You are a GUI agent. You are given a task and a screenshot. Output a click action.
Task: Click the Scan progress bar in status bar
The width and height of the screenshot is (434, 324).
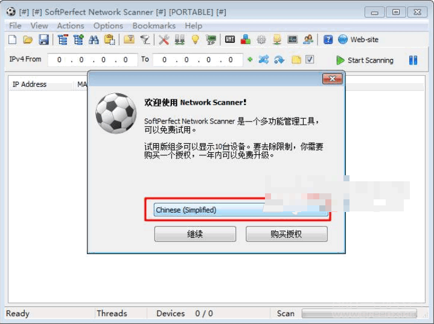359,314
